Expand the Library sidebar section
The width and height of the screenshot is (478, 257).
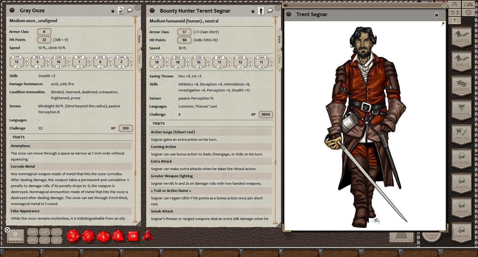tap(462, 232)
